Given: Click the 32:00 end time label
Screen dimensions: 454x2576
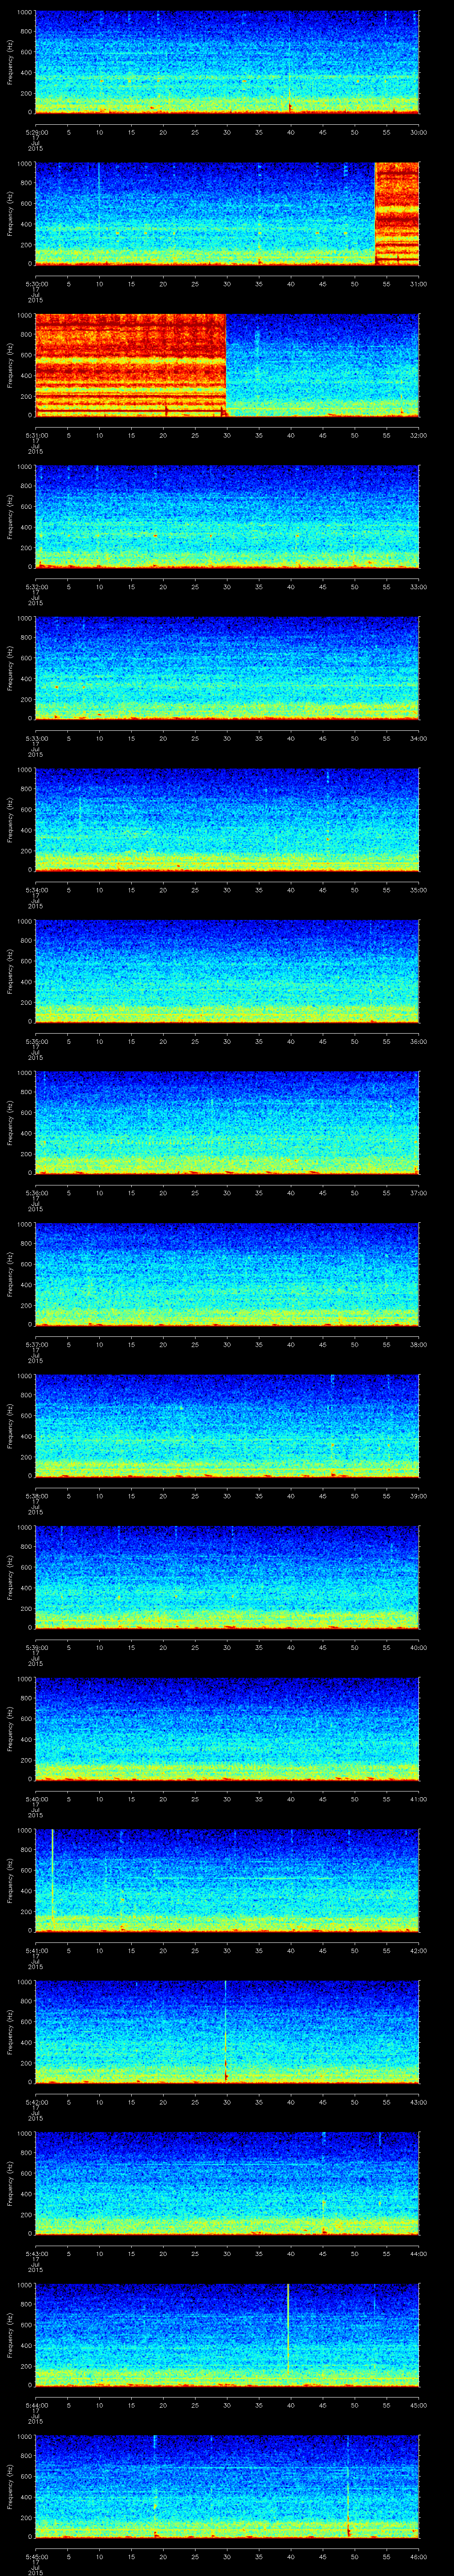Looking at the screenshot, I should 419,435.
